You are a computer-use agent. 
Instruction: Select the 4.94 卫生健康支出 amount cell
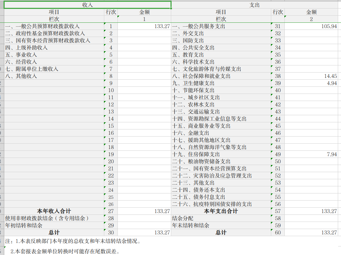pos(311,83)
